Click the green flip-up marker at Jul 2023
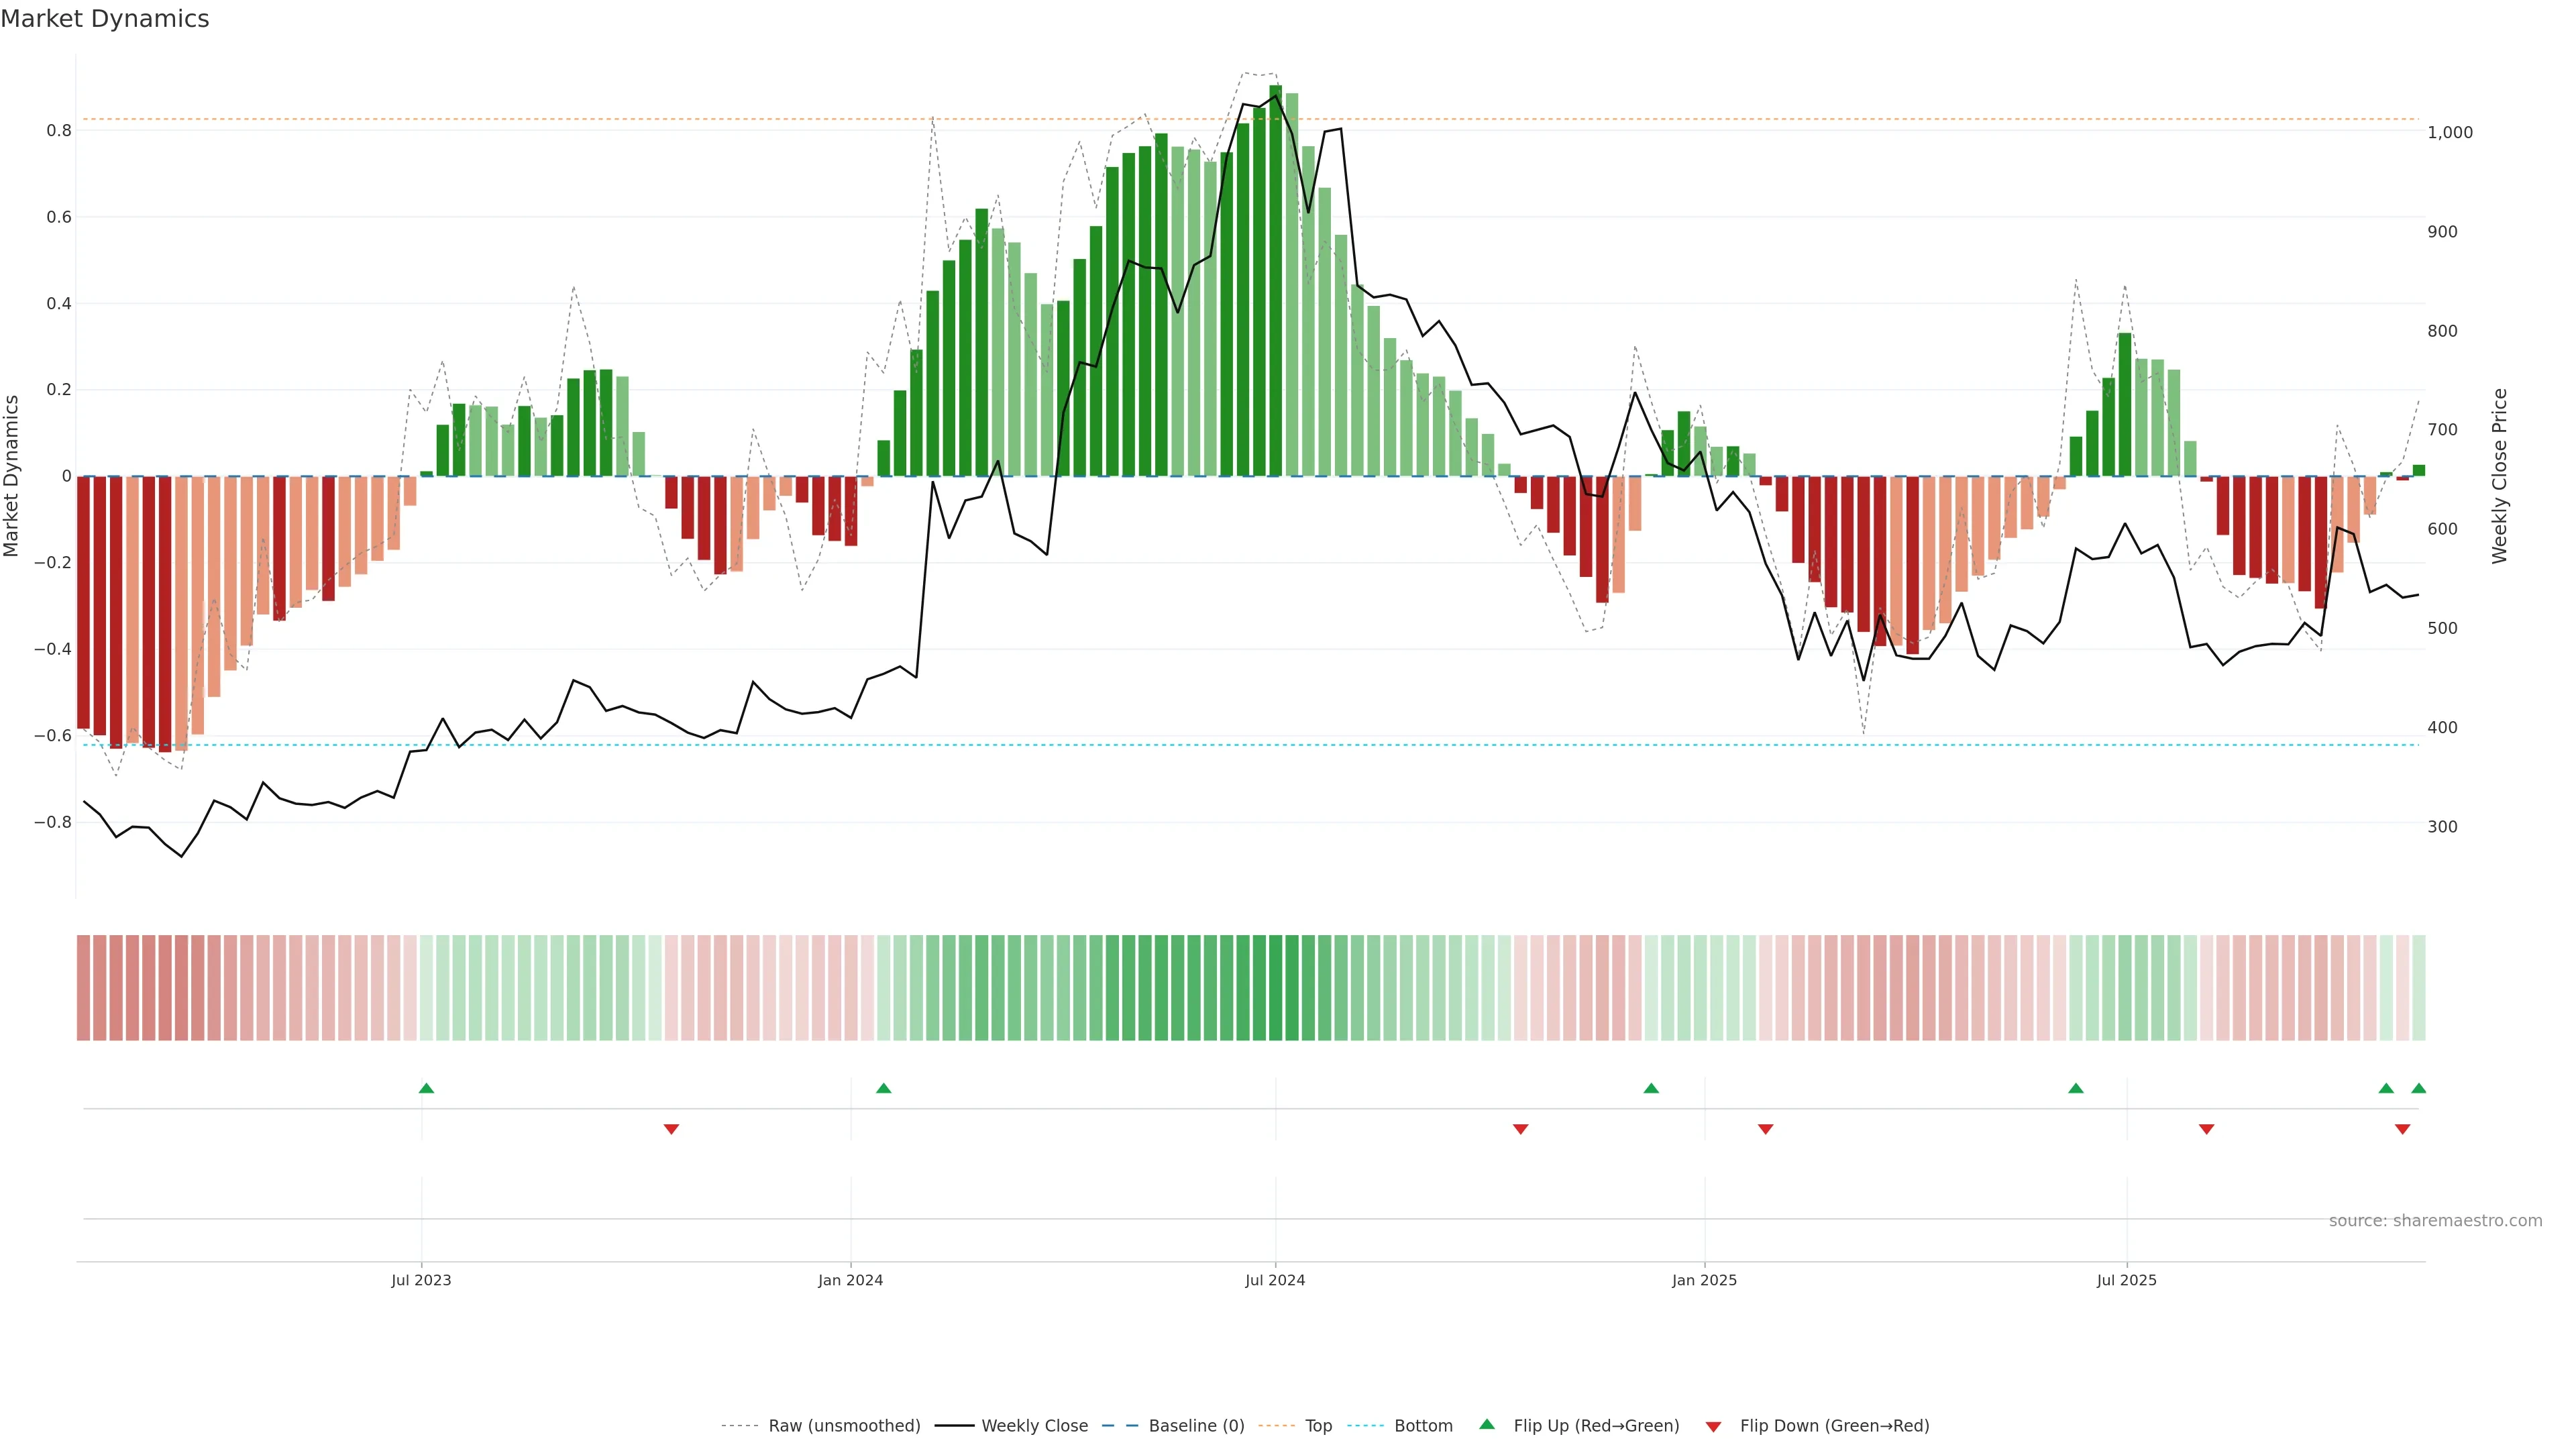This screenshot has height=1449, width=2576. [x=426, y=1088]
